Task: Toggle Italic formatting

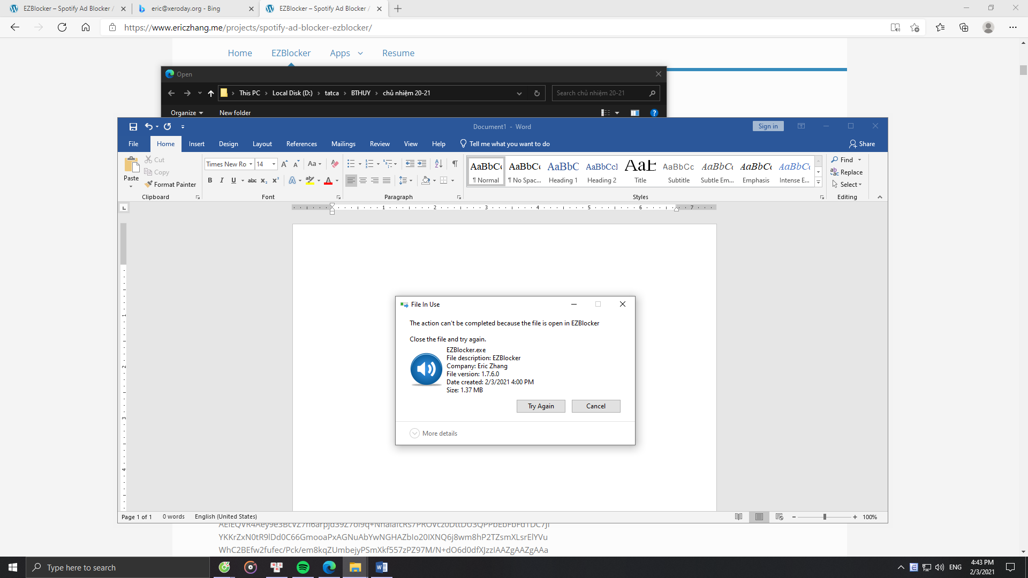Action: (x=222, y=180)
